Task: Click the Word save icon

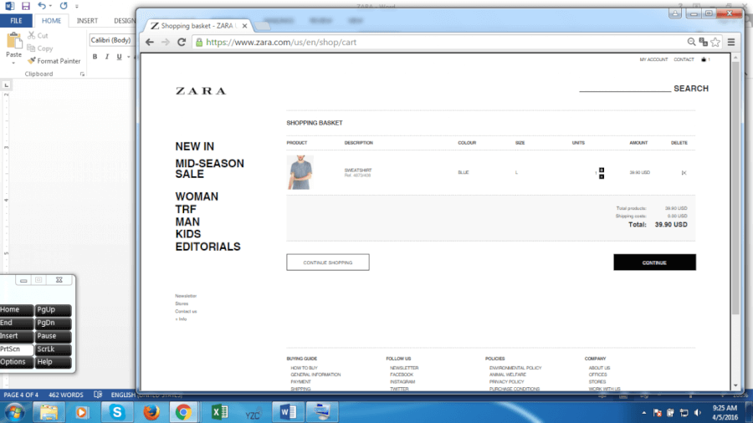Action: 26,6
